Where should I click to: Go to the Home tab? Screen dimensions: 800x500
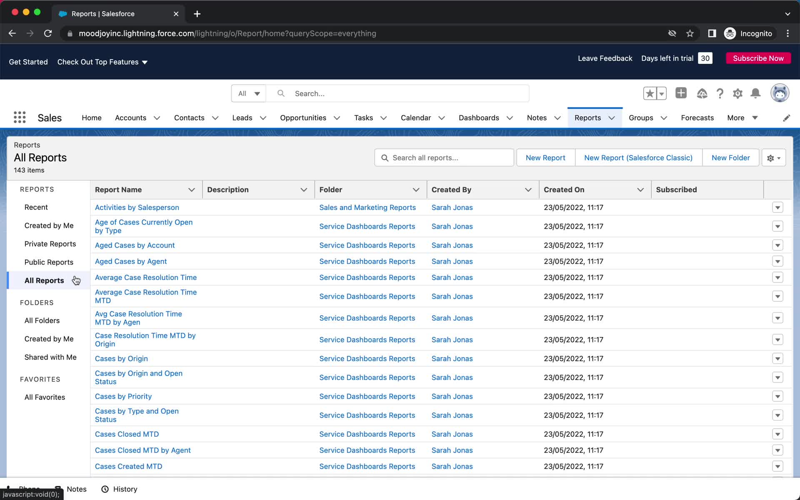92,118
